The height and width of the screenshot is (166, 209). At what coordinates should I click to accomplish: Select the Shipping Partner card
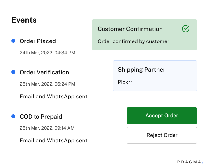[x=155, y=76]
